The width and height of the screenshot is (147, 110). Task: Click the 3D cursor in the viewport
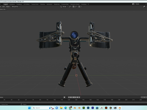tap(76, 75)
